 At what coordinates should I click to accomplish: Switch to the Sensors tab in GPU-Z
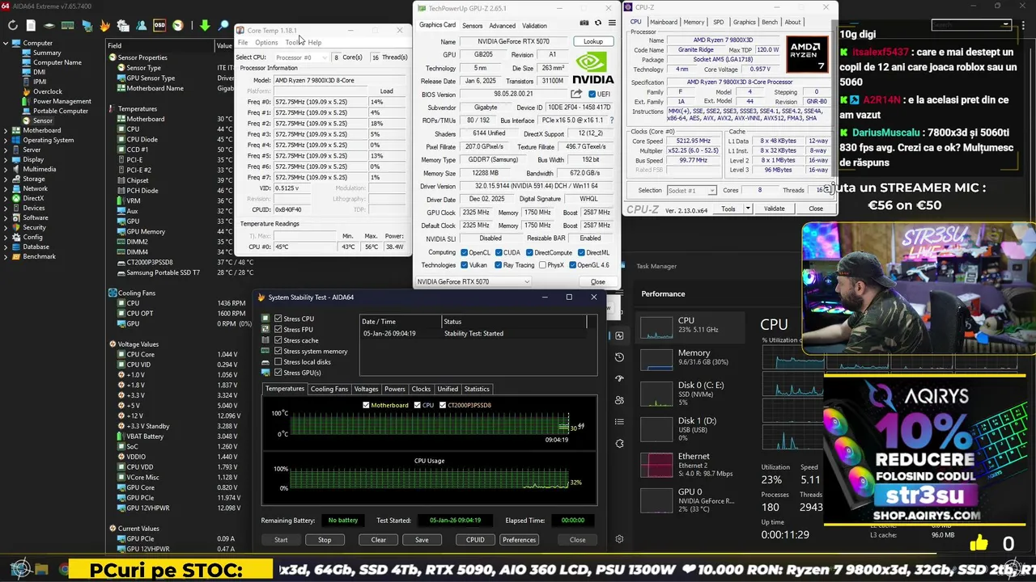[x=472, y=25]
